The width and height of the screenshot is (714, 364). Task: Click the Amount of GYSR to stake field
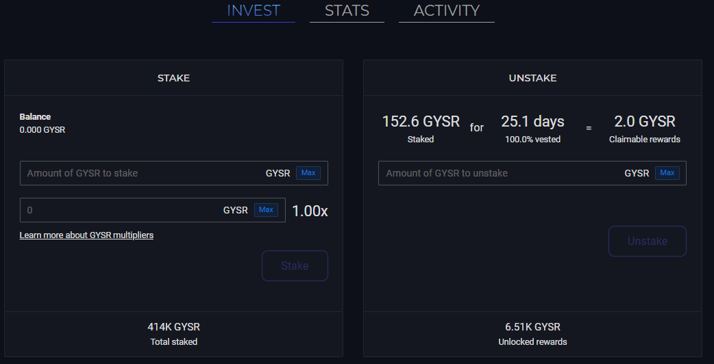(x=173, y=173)
